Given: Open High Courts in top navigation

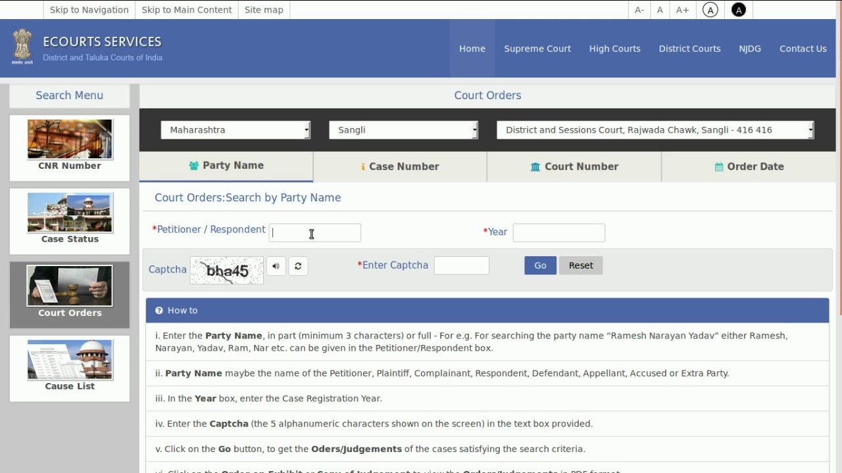Looking at the screenshot, I should pyautogui.click(x=614, y=49).
